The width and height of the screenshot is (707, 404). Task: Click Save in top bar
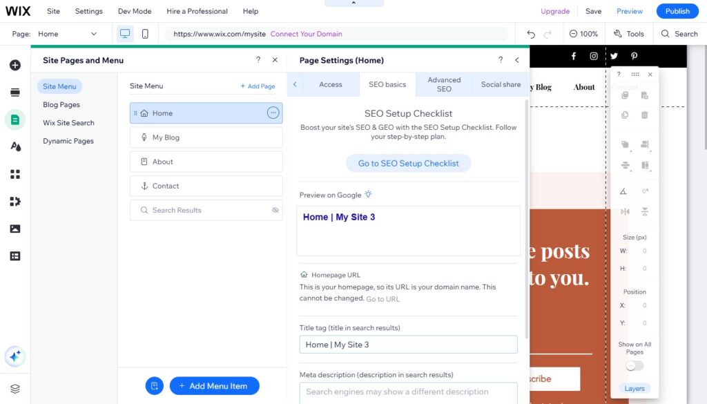[593, 11]
